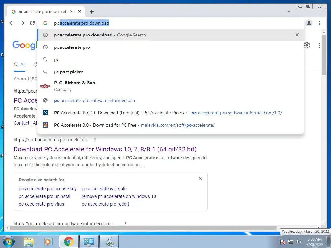
Task: Open the Chrome profile avatar menu
Action: click(x=309, y=23)
